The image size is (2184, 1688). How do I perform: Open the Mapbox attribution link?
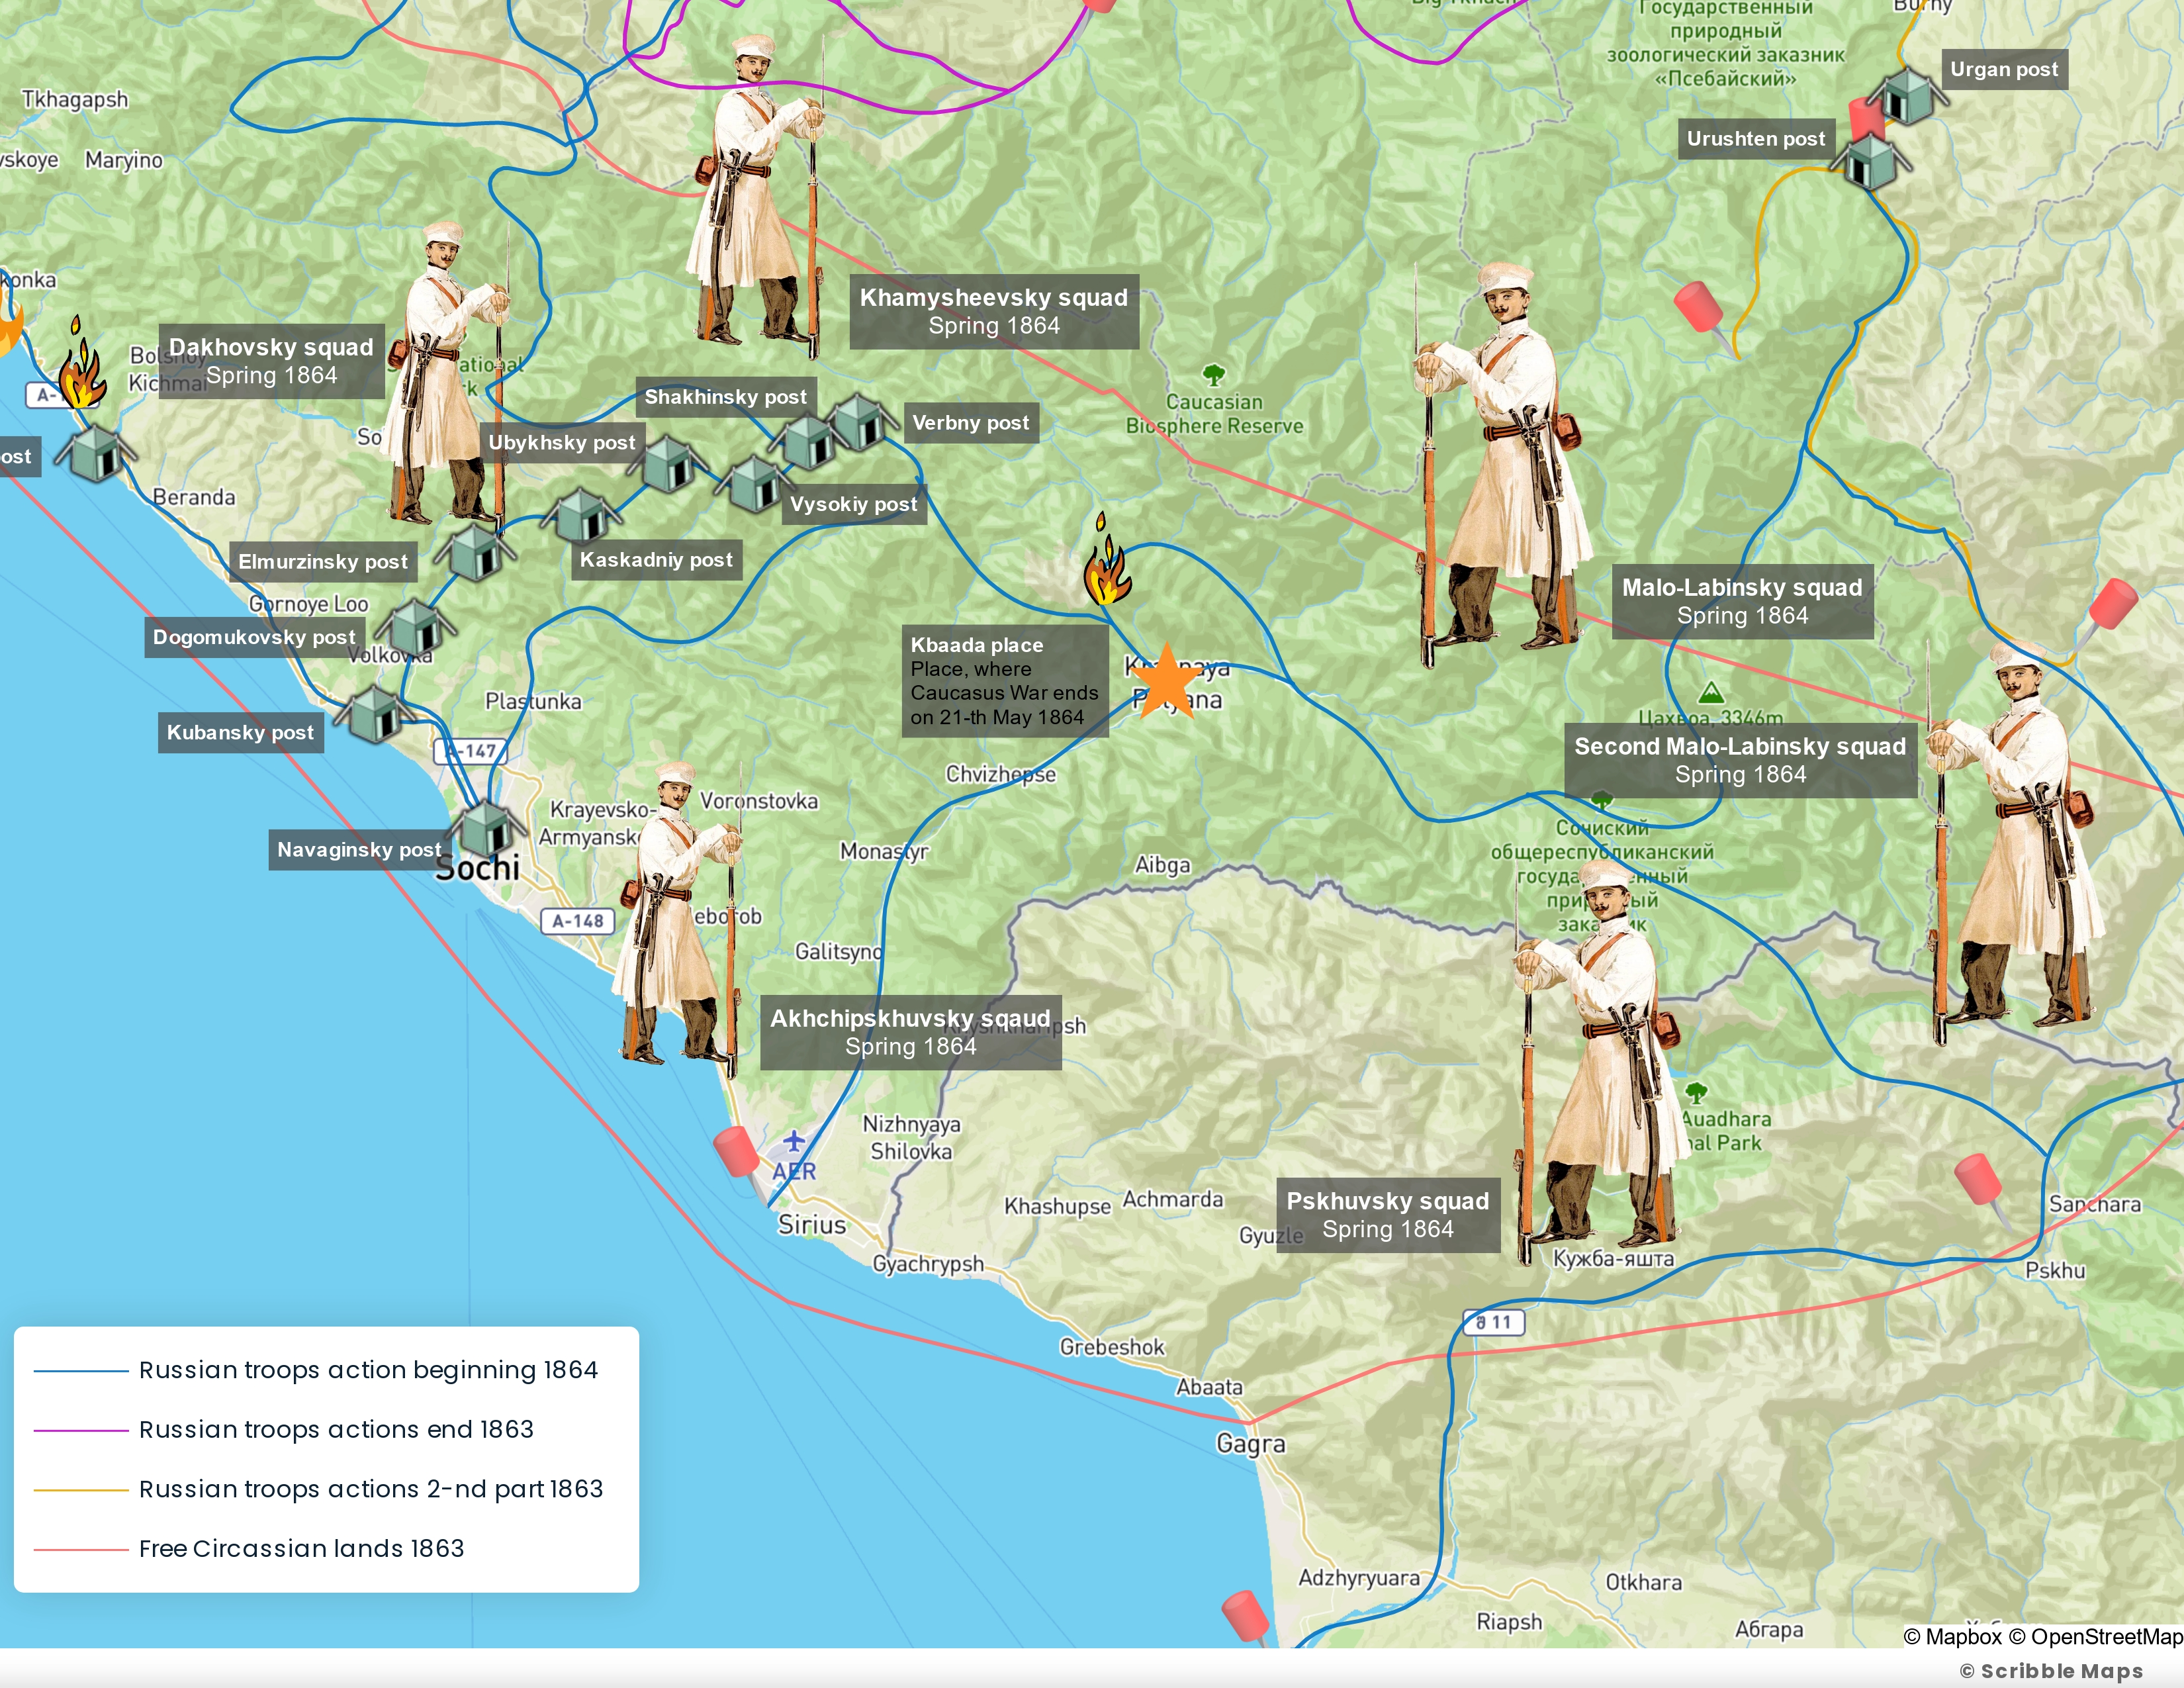(1953, 1637)
